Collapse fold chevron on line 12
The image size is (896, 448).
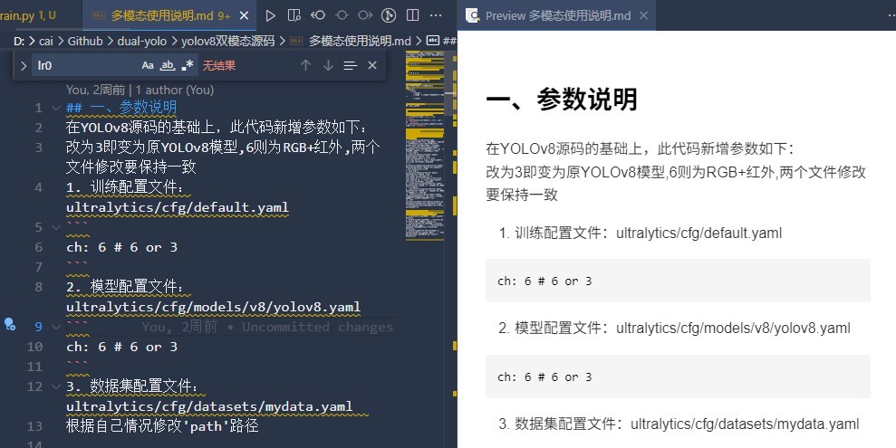pos(56,386)
